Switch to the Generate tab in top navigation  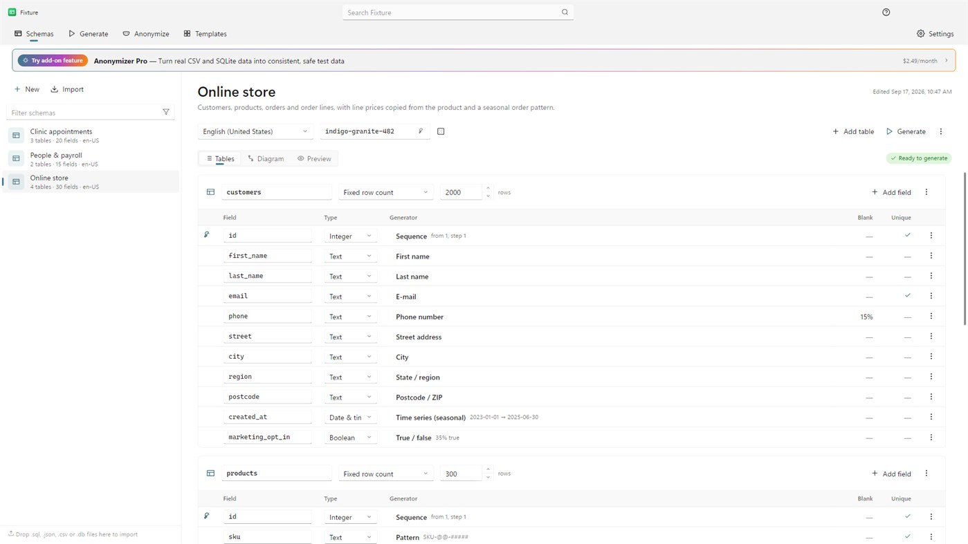(88, 33)
